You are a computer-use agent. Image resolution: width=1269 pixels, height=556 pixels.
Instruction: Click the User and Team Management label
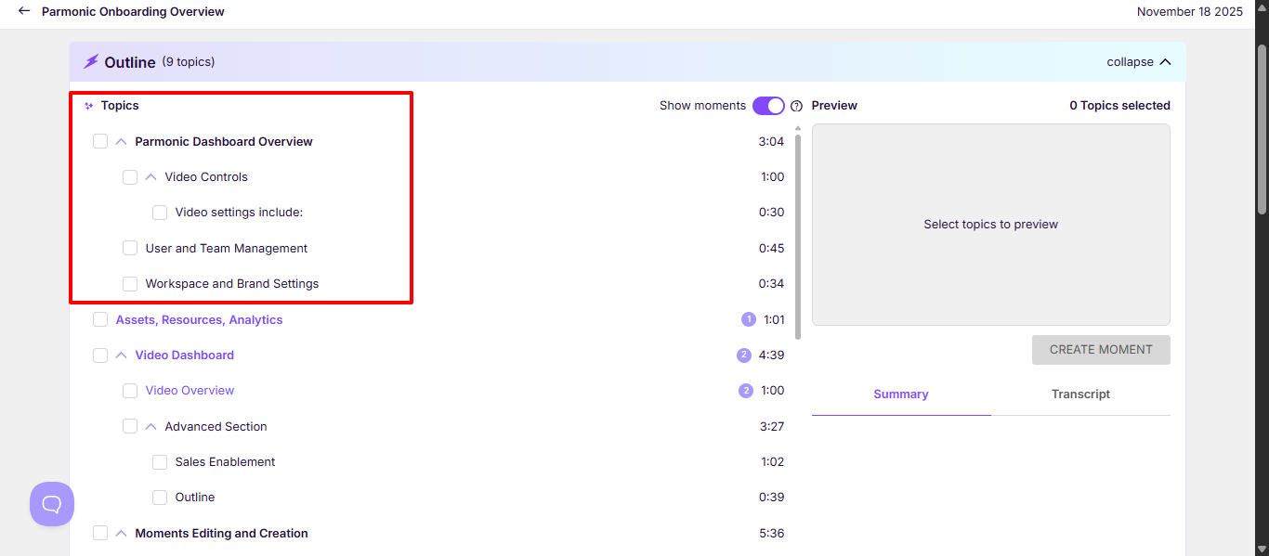(227, 249)
